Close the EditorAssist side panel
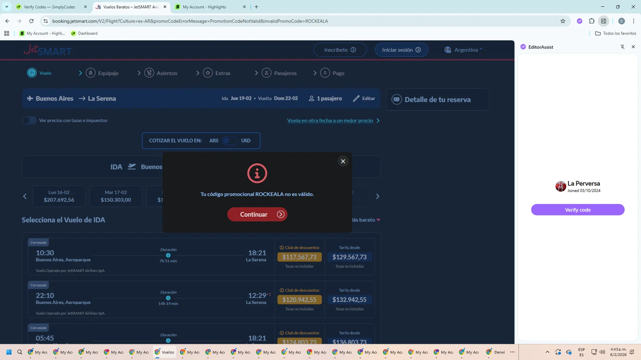The height and width of the screenshot is (360, 641). click(633, 47)
